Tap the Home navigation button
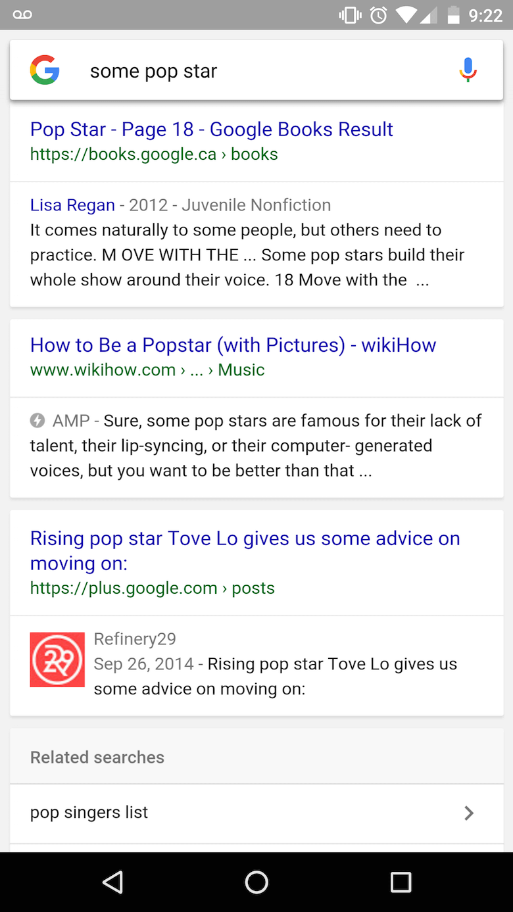Viewport: 513px width, 912px height. click(x=256, y=882)
